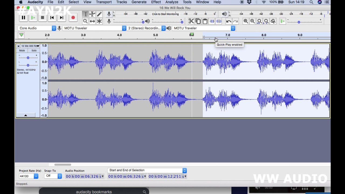Click the play-at-speed slider handle
The height and width of the screenshot is (194, 345).
(299, 22)
